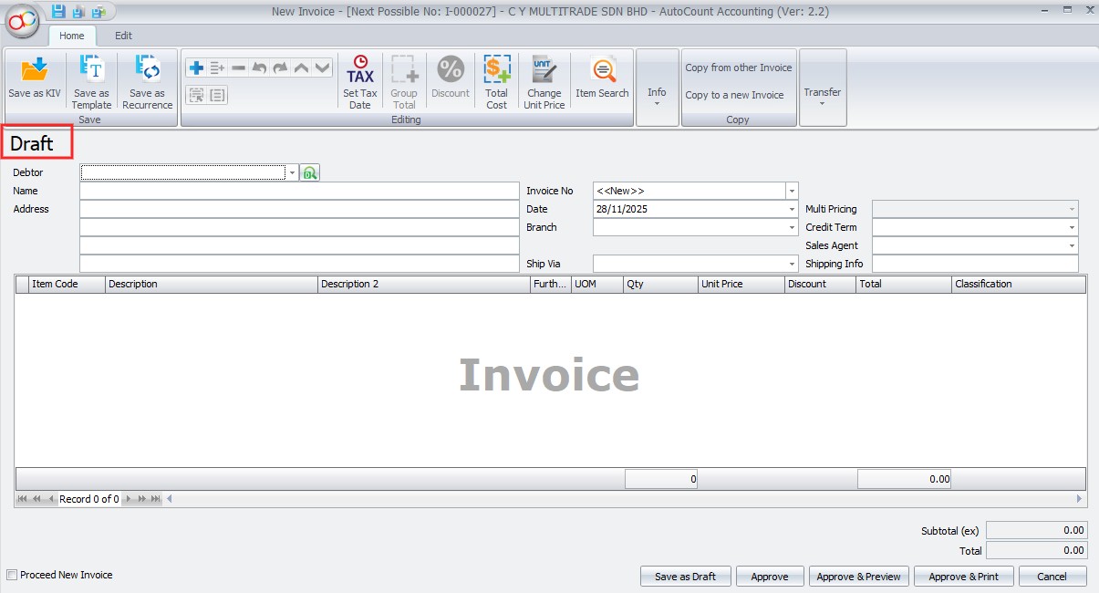This screenshot has height=593, width=1099.
Task: Click the Save as KIV icon
Action: 34,79
